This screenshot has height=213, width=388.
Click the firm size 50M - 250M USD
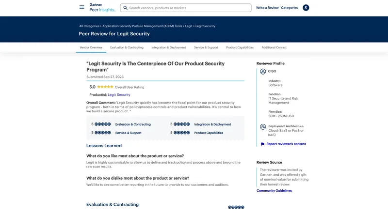pos(281,116)
